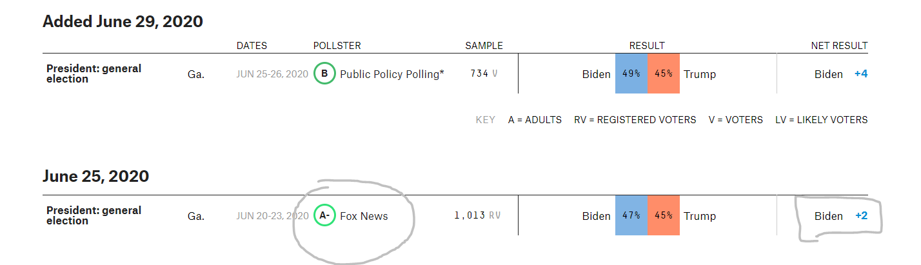Click the 734 V sample size

point(484,74)
